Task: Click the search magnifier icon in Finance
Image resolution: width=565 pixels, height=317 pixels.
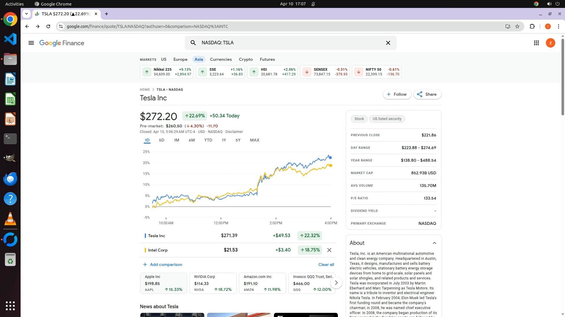Action: [193, 43]
